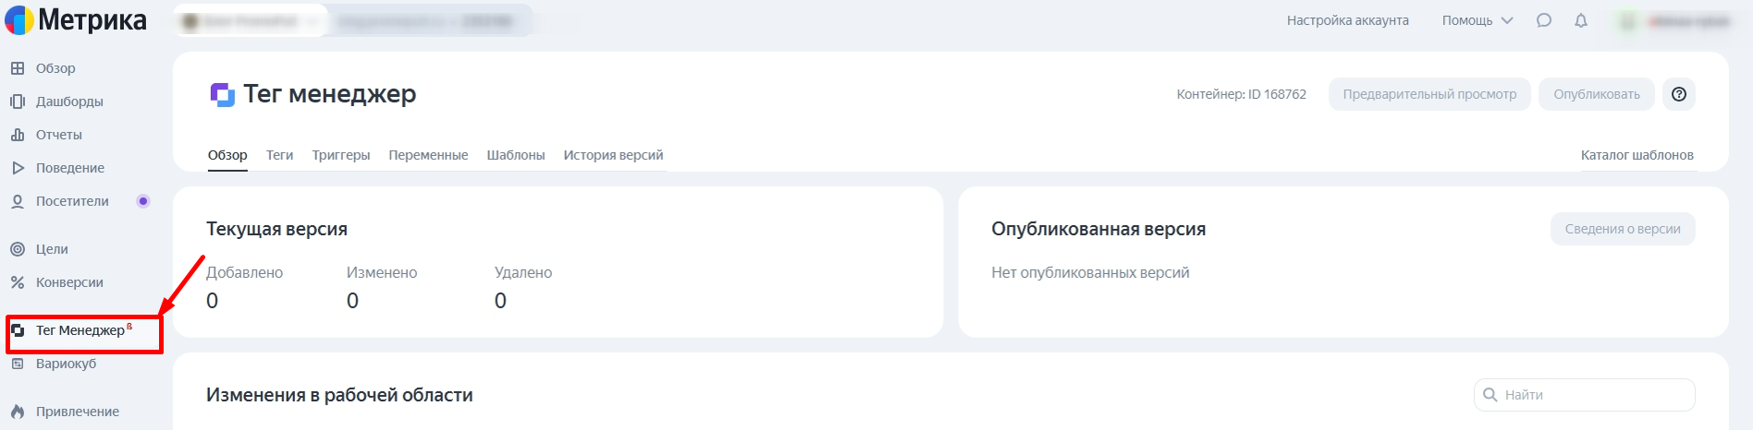The height and width of the screenshot is (430, 1753).
Task: Open the Настройка аккаунта link
Action: click(x=1347, y=20)
